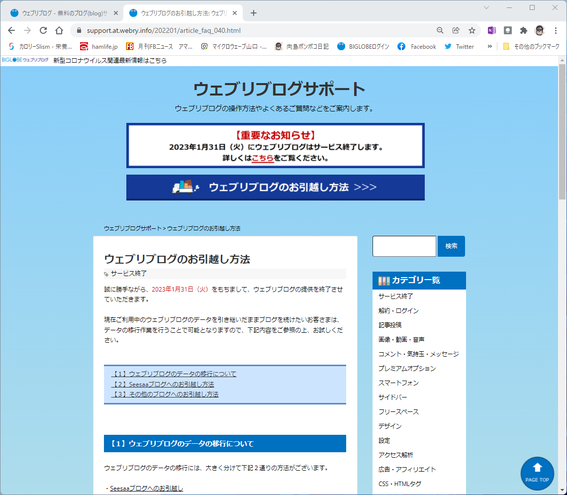Click the scrollbar up arrow
The height and width of the screenshot is (495, 567).
tap(562, 60)
